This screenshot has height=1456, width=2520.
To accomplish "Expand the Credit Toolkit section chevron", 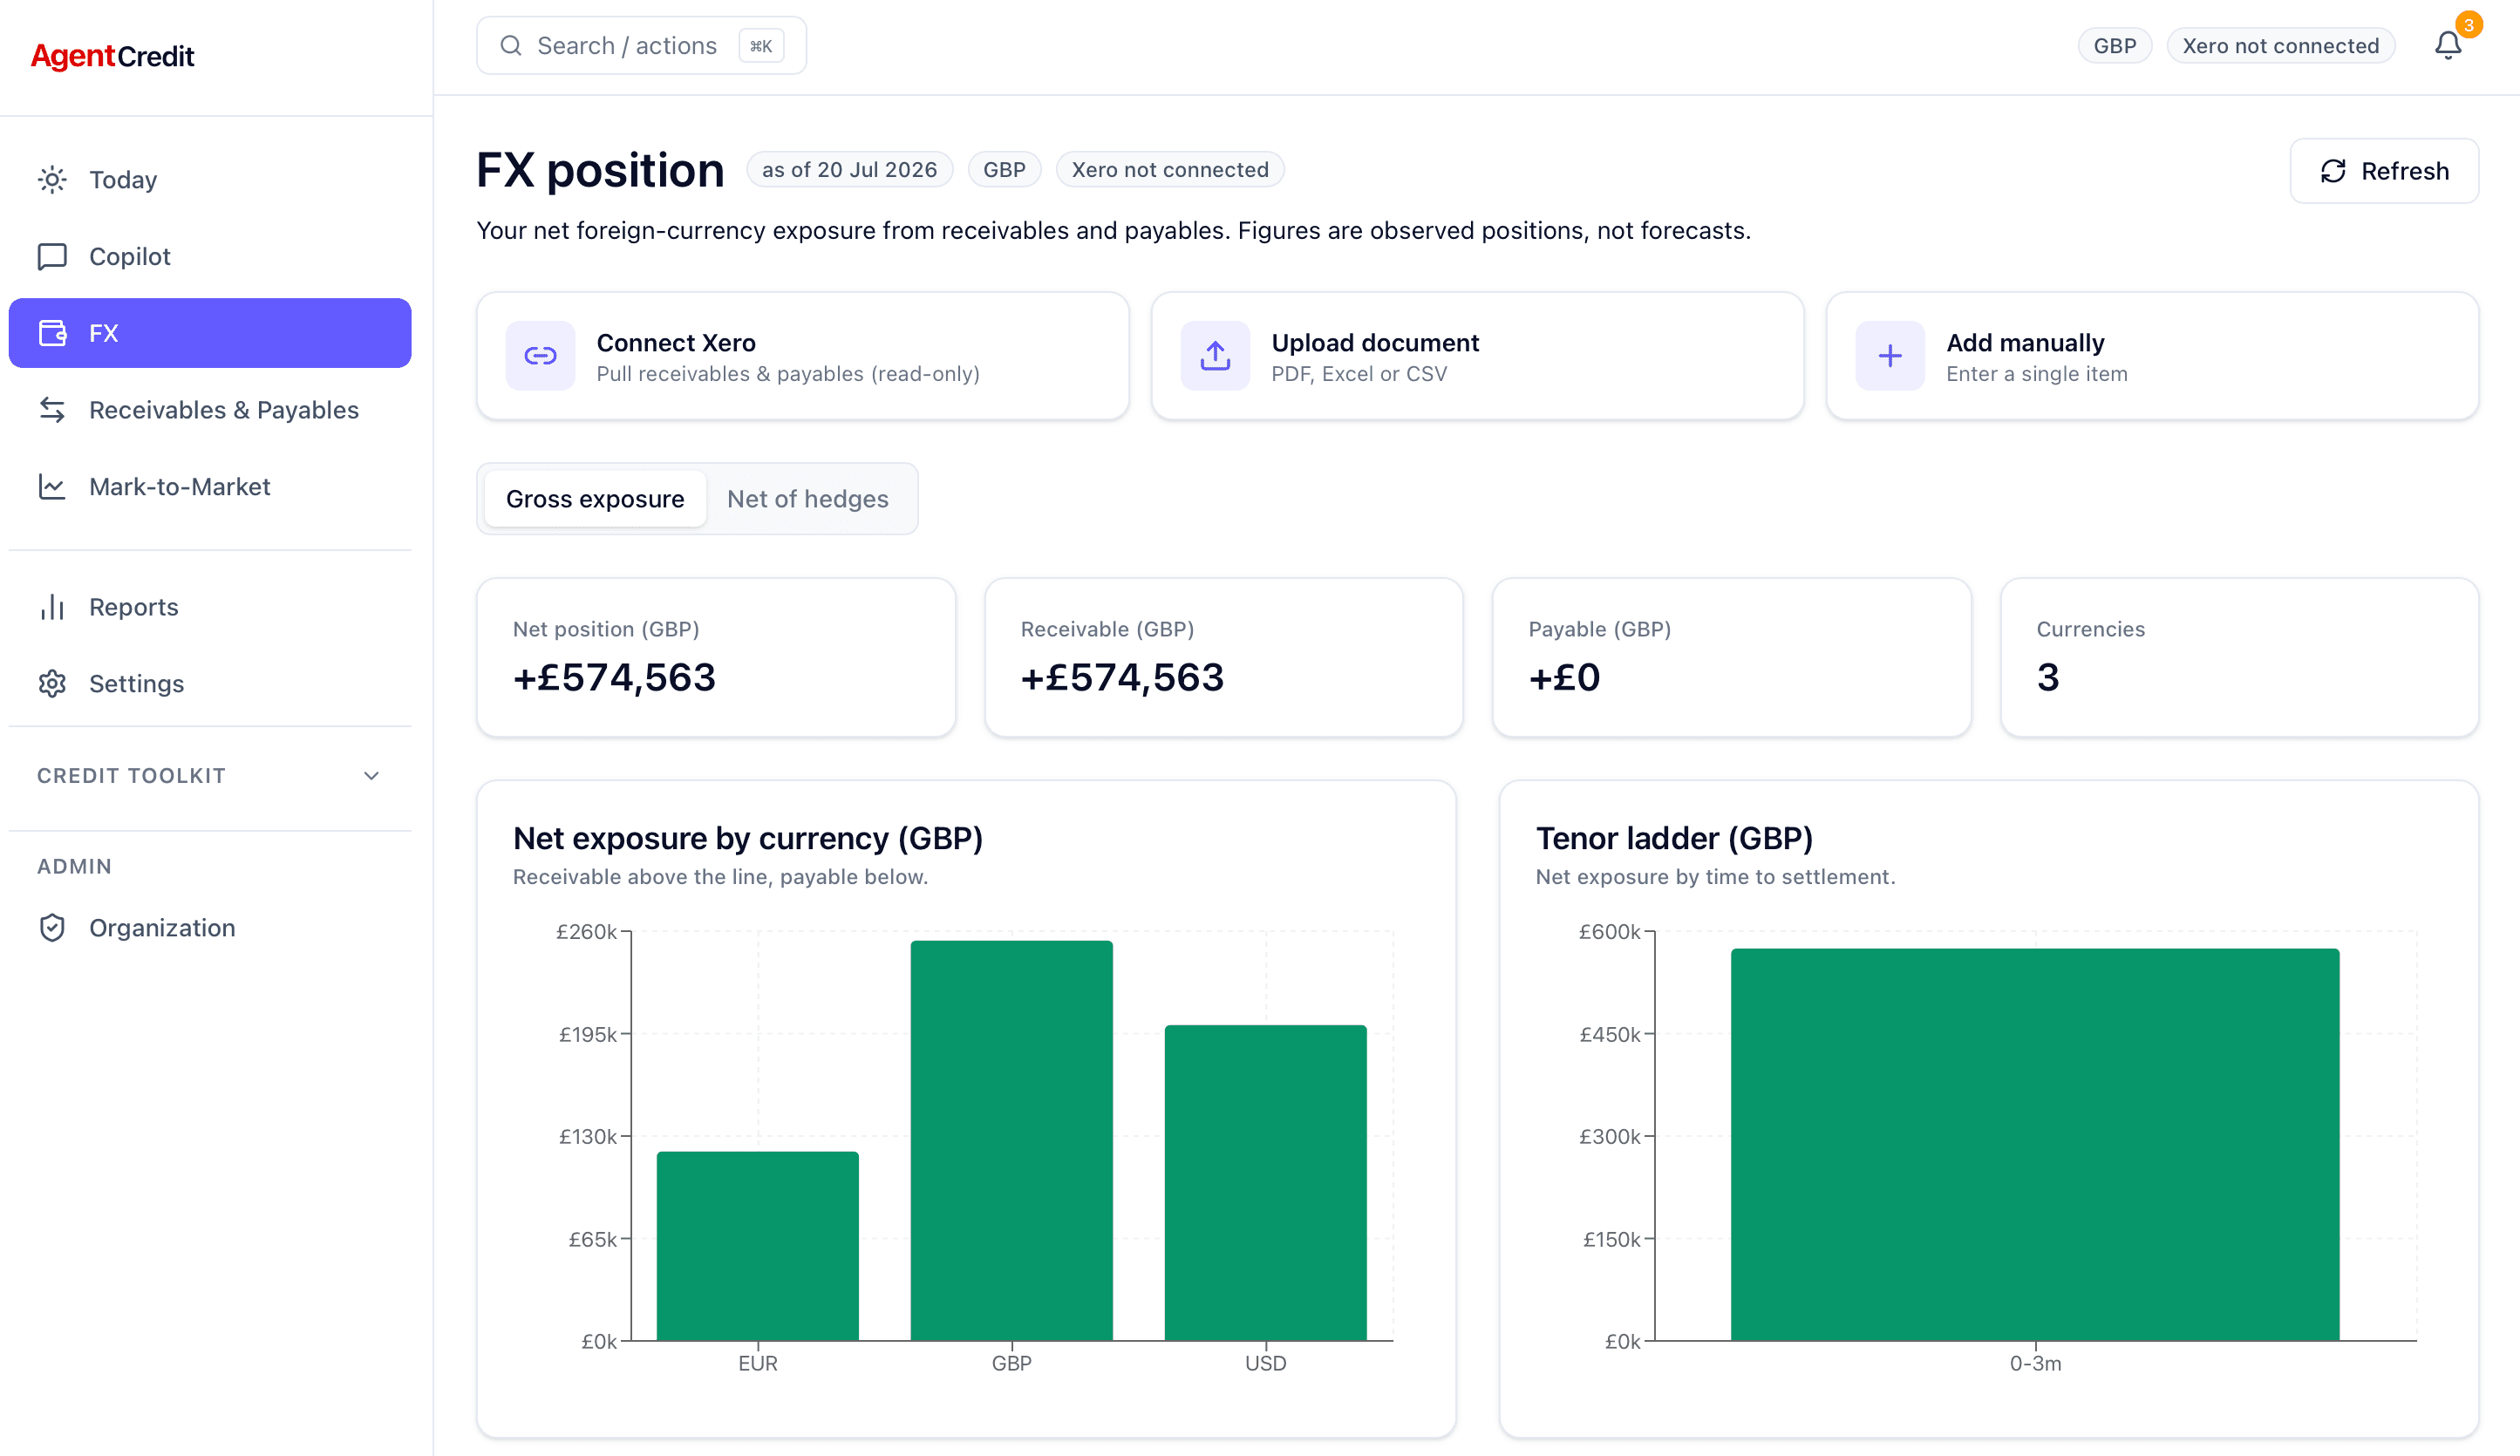I will 371,776.
